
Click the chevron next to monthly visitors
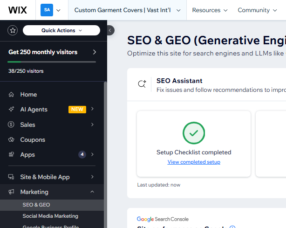95,52
